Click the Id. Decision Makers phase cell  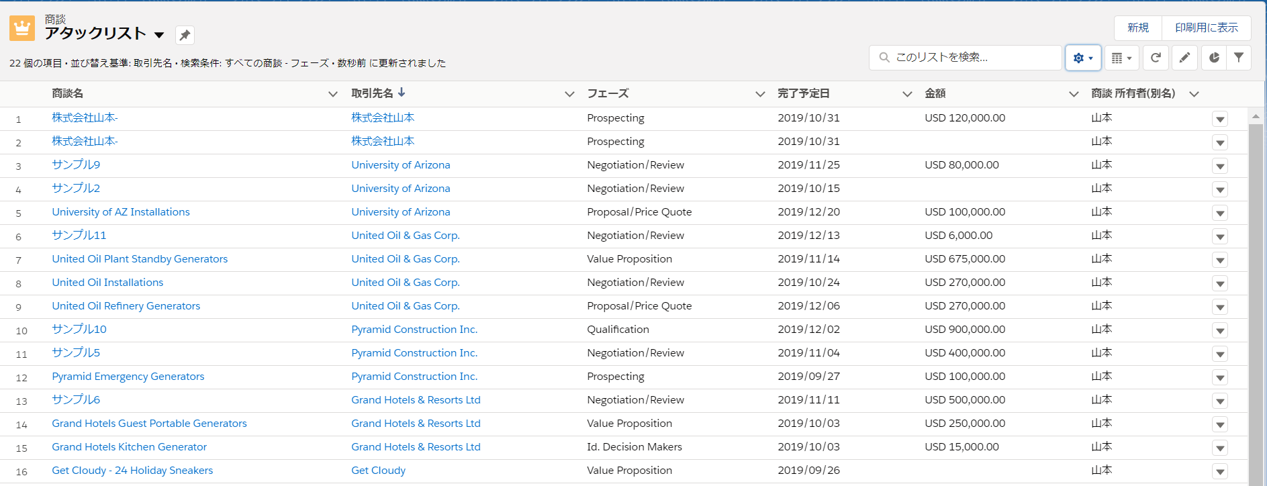tap(635, 446)
